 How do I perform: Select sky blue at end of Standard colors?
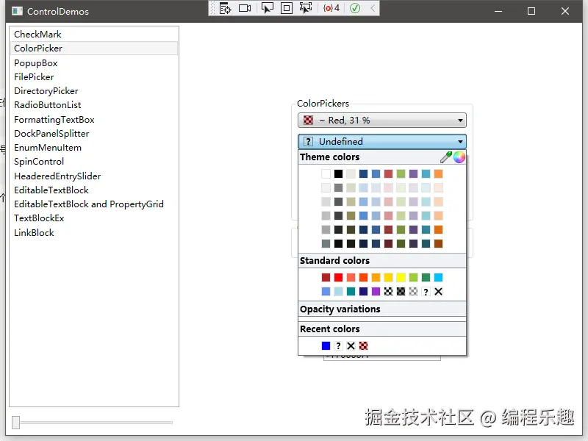click(438, 278)
